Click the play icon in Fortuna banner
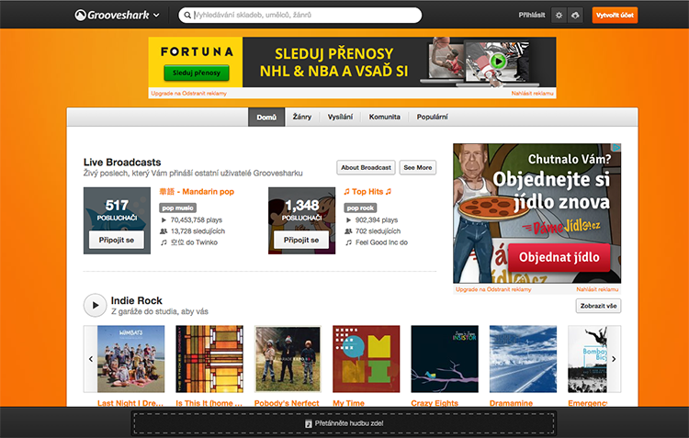The image size is (689, 438). tap(498, 62)
